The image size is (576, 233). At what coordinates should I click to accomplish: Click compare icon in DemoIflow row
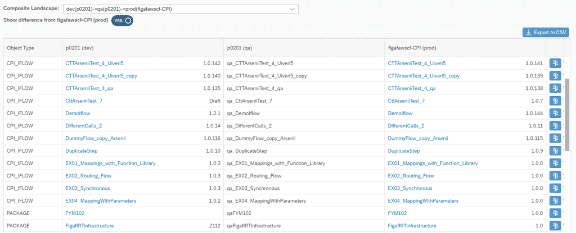(x=555, y=113)
